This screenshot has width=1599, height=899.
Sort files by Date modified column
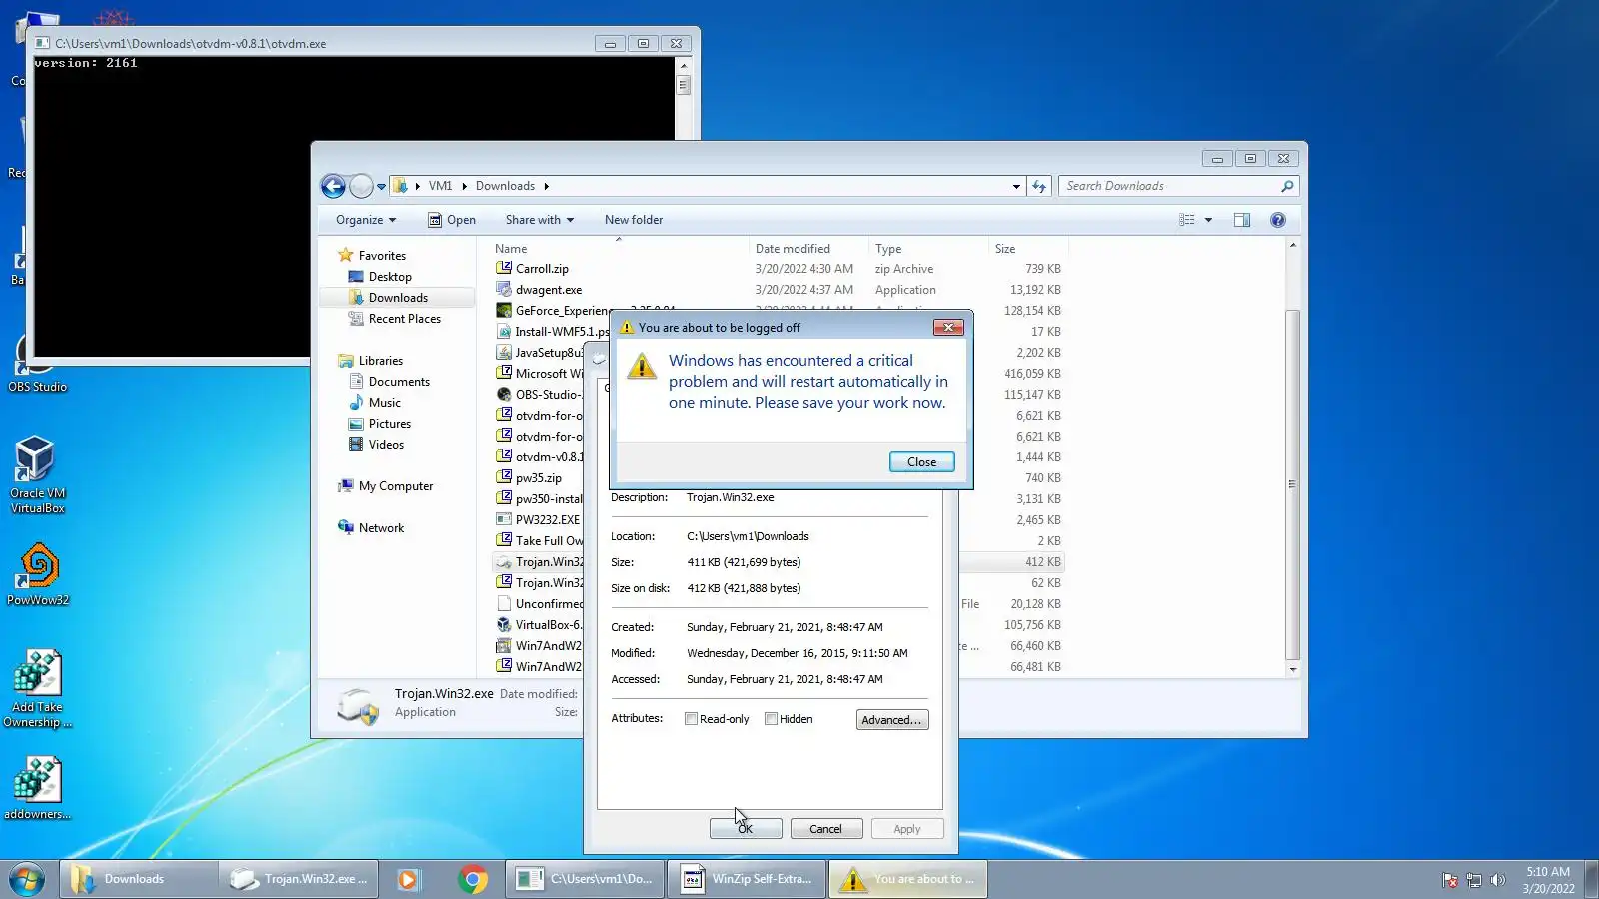coord(809,249)
